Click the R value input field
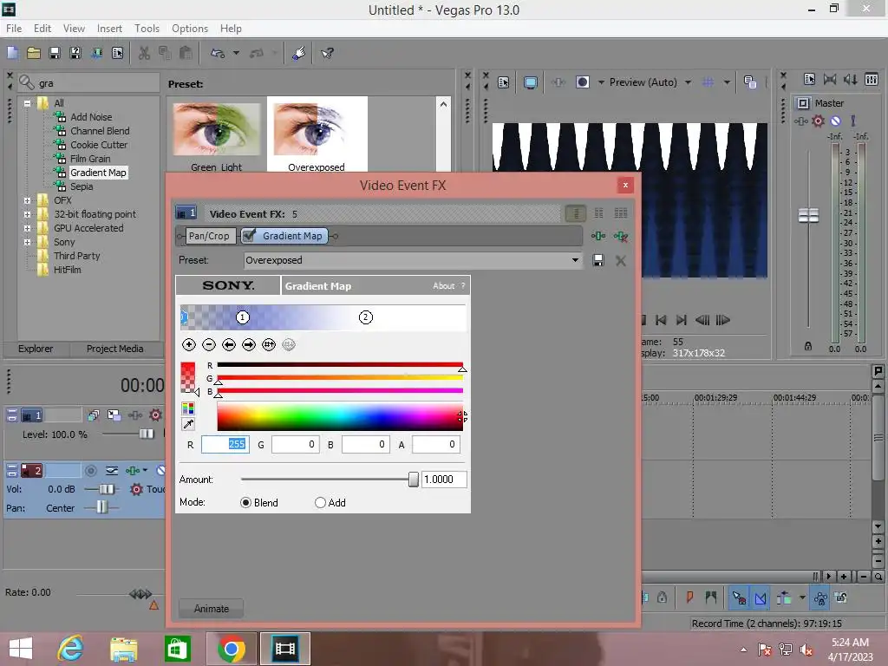Image resolution: width=888 pixels, height=666 pixels. (225, 445)
